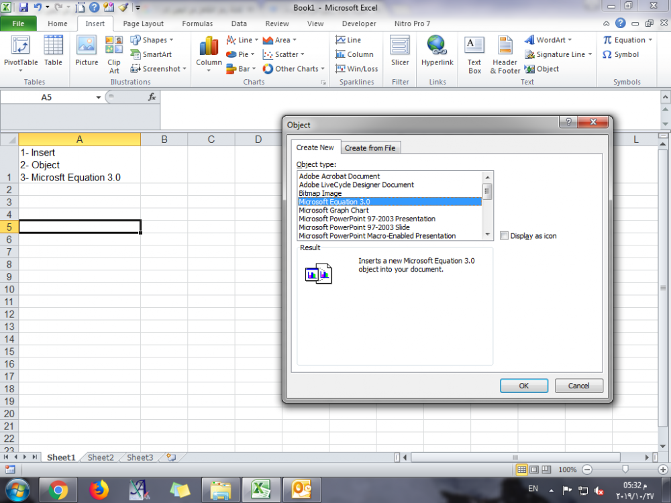
Task: Switch to the Sheet2 worksheet tab
Action: tap(101, 457)
